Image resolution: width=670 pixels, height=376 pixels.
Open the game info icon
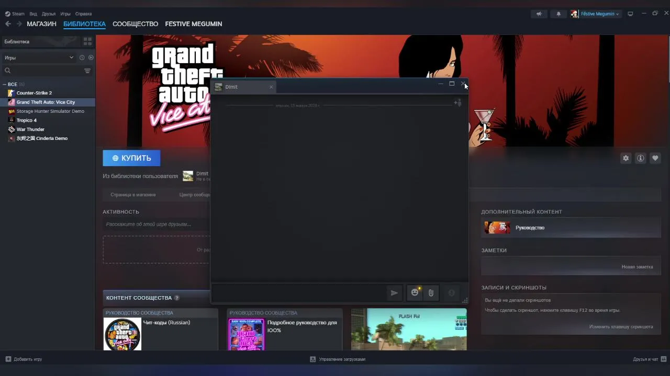(x=640, y=158)
